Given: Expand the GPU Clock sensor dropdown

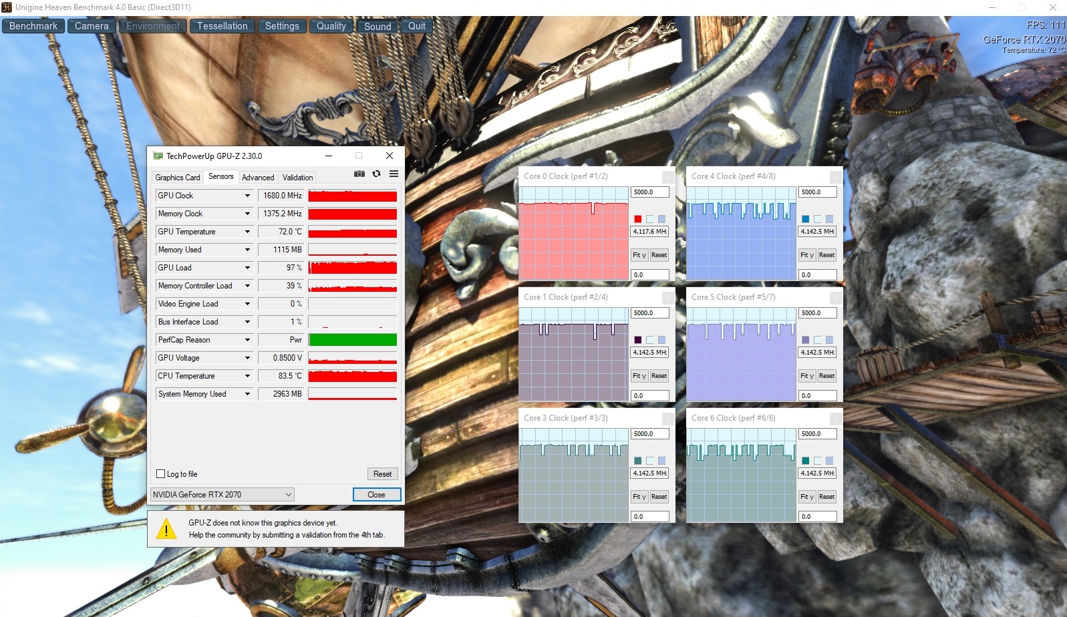Looking at the screenshot, I should 247,196.
